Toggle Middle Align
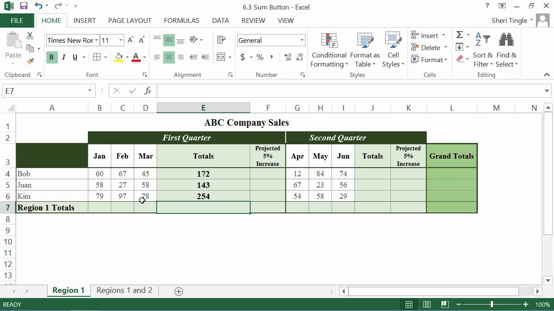554x311 pixels. (x=169, y=40)
